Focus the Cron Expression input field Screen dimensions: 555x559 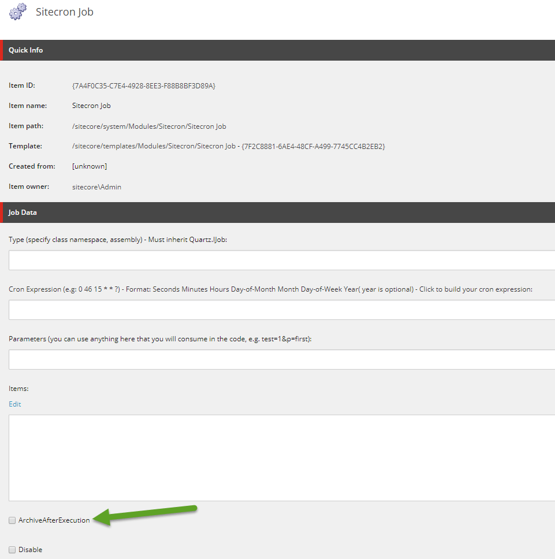pyautogui.click(x=282, y=310)
